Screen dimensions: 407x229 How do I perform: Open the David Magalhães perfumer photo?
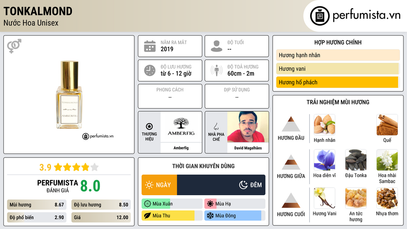(248, 127)
